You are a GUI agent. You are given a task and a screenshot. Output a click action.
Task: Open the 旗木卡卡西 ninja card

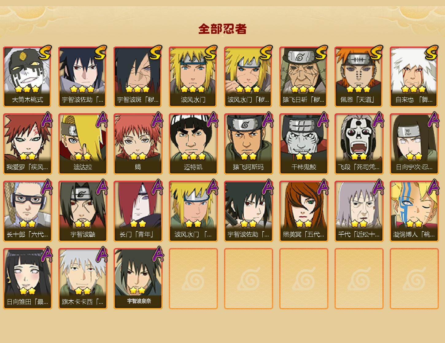pos(83,279)
